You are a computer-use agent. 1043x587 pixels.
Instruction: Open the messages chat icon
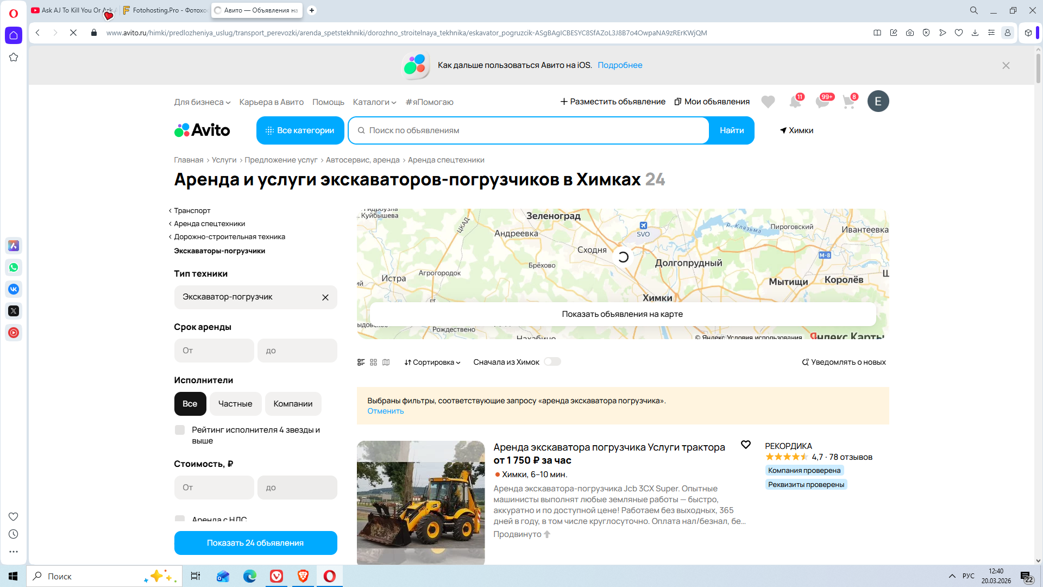pos(822,102)
